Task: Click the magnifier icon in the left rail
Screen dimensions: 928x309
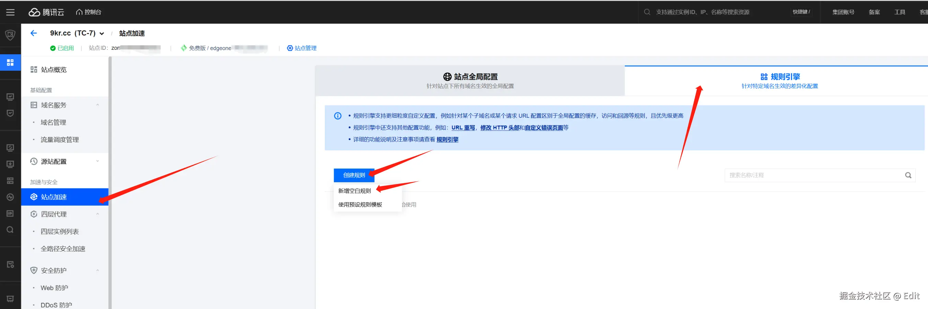Action: 10,230
